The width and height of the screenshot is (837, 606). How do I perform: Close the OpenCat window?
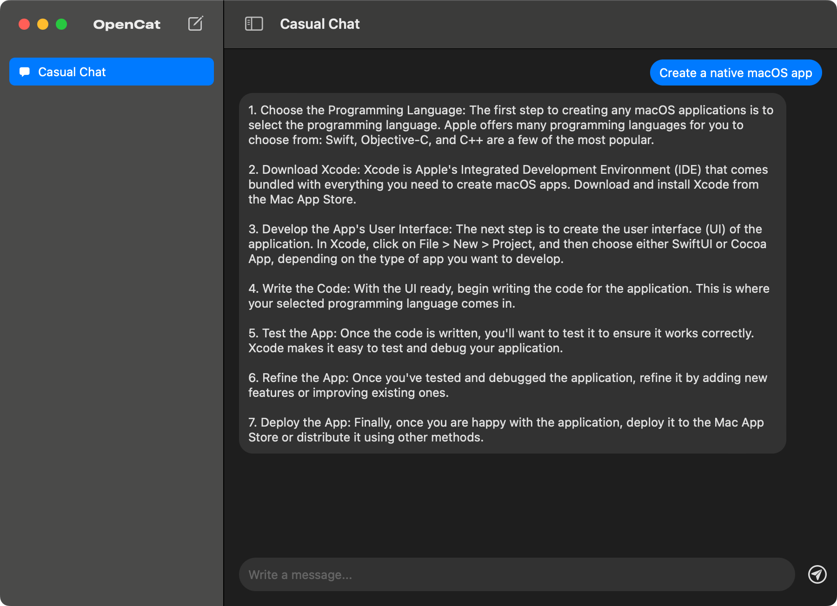click(x=24, y=24)
